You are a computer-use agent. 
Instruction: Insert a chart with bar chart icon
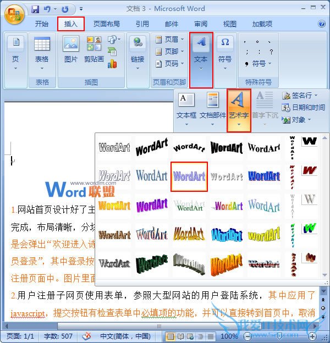pyautogui.click(x=112, y=64)
